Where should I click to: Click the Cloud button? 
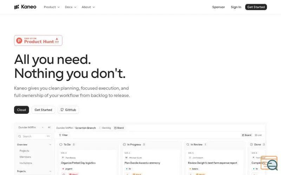(21, 110)
